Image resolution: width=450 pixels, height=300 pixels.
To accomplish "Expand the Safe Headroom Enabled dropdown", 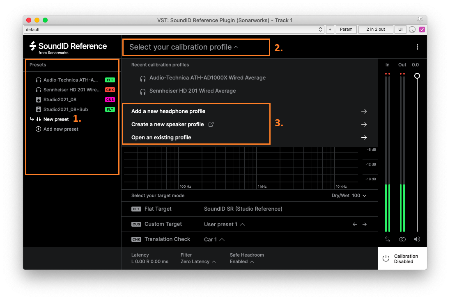I will [x=242, y=261].
